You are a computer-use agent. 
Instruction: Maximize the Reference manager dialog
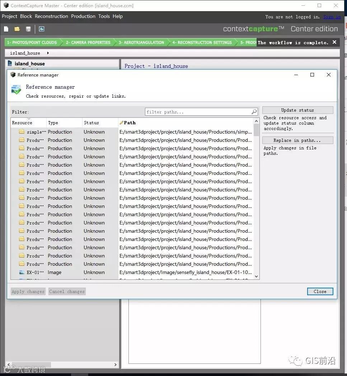(312, 75)
